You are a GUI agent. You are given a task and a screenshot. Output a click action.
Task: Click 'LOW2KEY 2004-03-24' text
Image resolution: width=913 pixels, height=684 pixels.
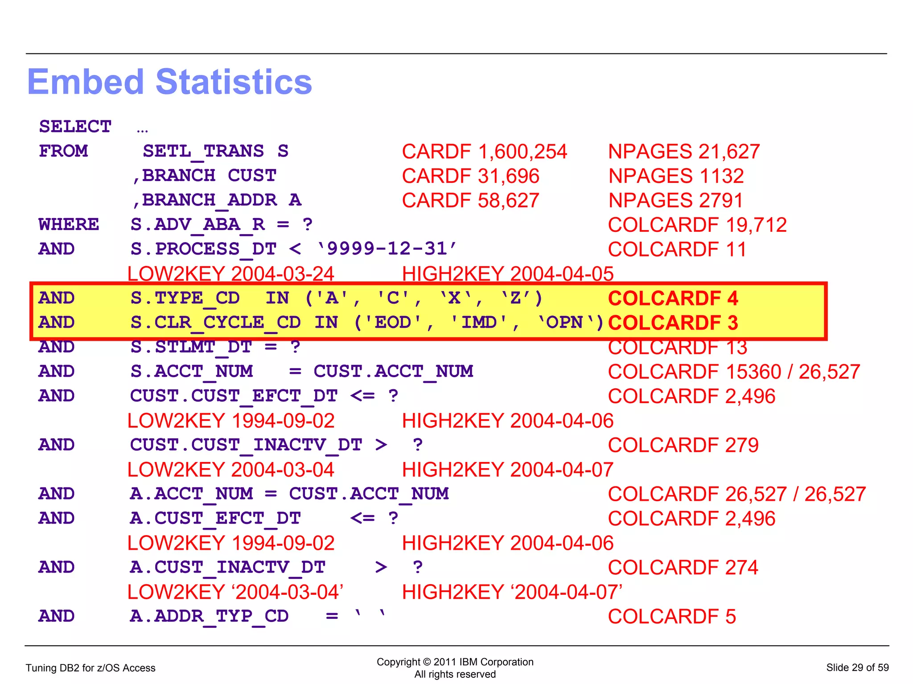[x=231, y=274]
